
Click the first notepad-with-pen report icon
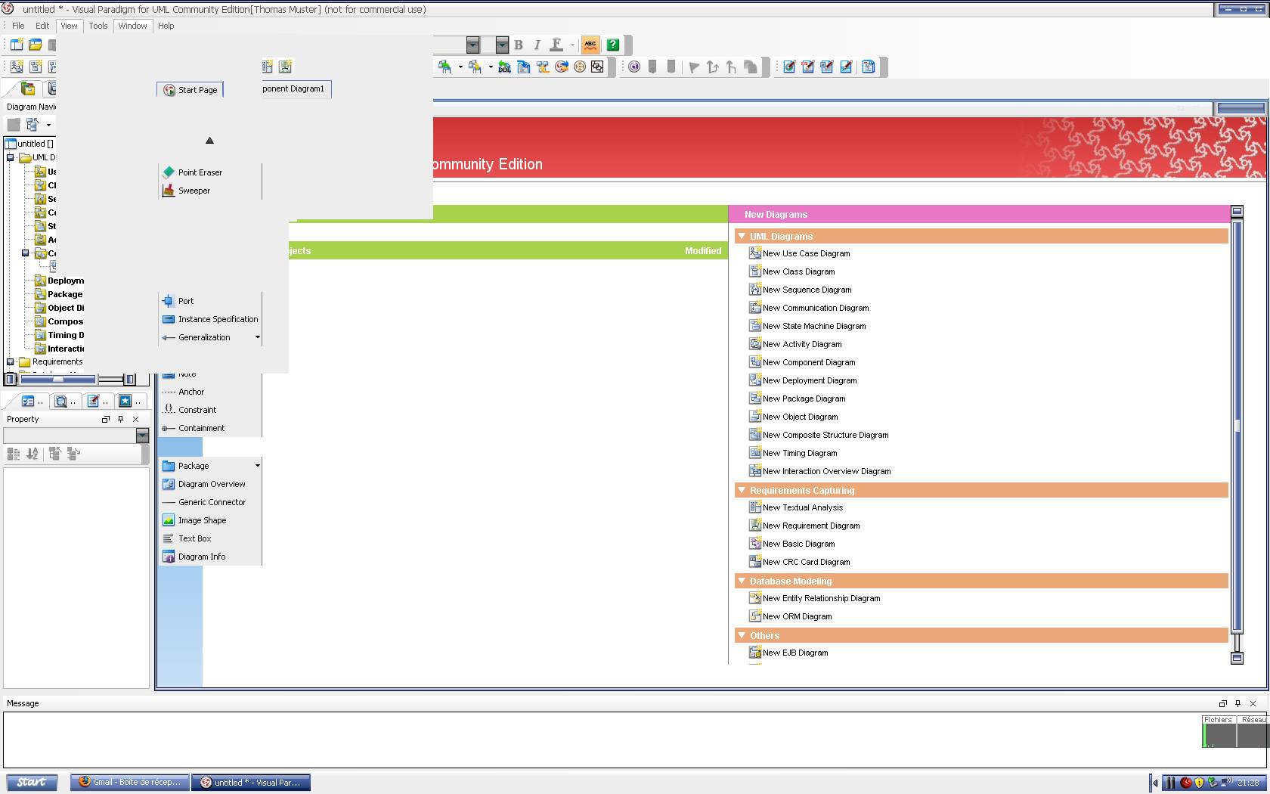pos(789,67)
